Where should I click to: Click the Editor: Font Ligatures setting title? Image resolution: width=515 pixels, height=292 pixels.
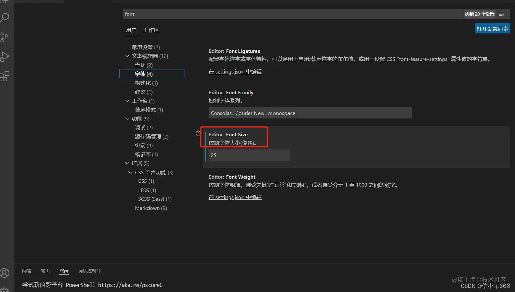(234, 51)
